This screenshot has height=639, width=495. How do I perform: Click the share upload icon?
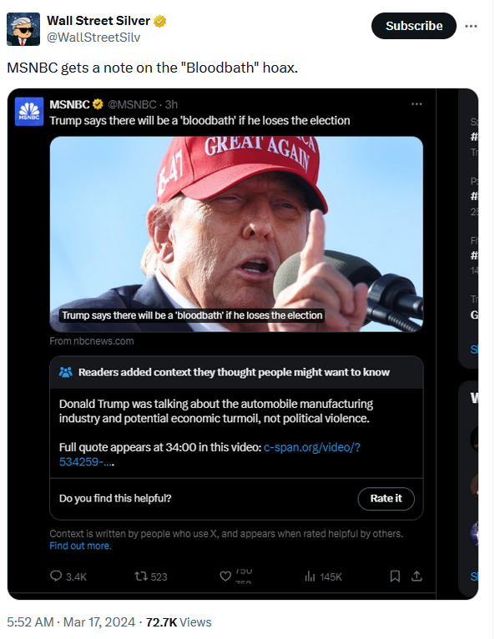417,576
